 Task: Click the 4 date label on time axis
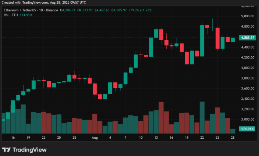(x=110, y=138)
